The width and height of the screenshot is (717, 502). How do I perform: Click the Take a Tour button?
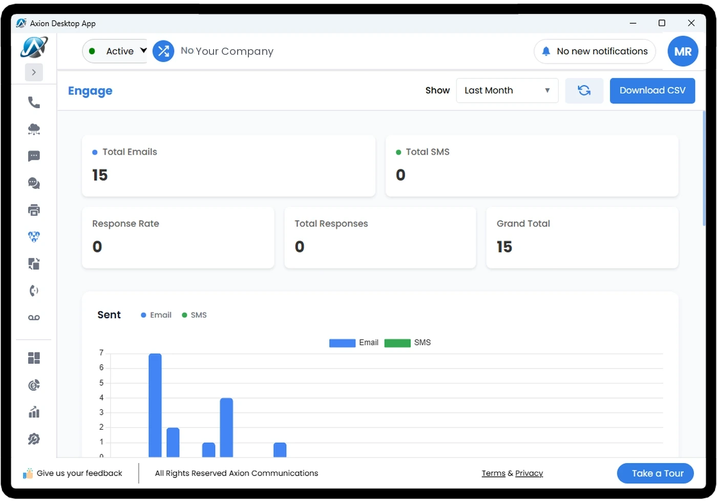(655, 473)
